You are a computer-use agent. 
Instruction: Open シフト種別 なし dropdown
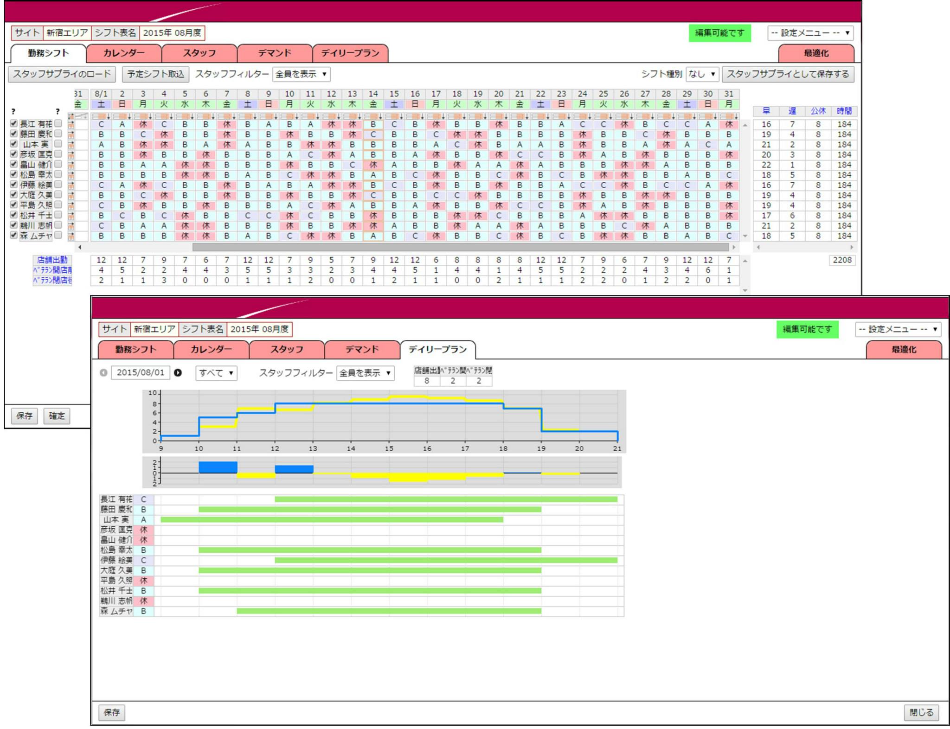[x=702, y=74]
